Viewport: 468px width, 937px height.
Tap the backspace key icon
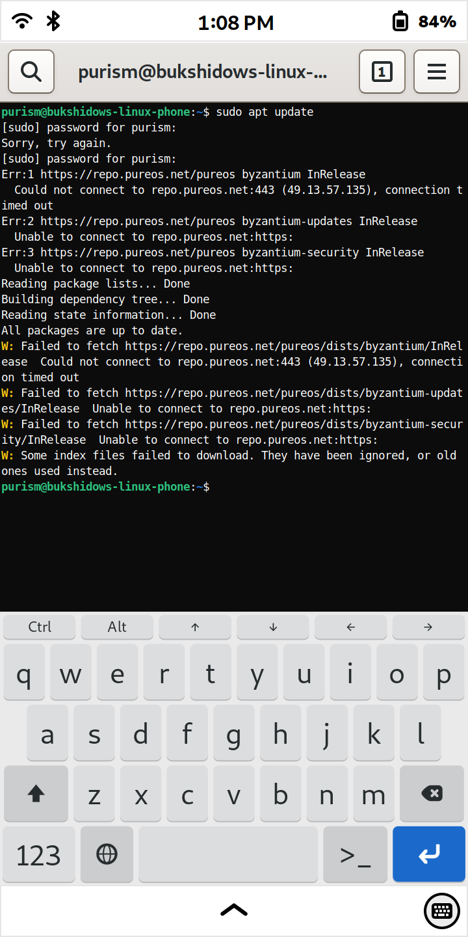point(432,793)
